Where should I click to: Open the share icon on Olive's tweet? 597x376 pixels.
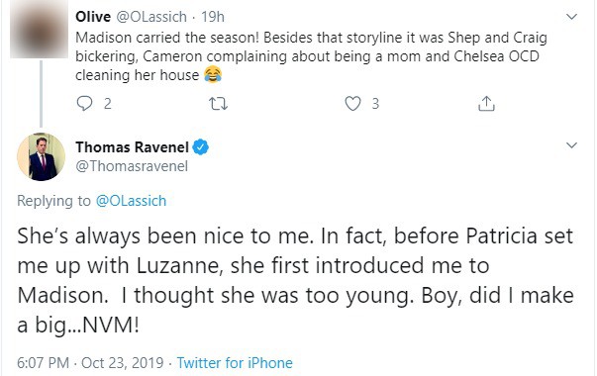click(486, 103)
